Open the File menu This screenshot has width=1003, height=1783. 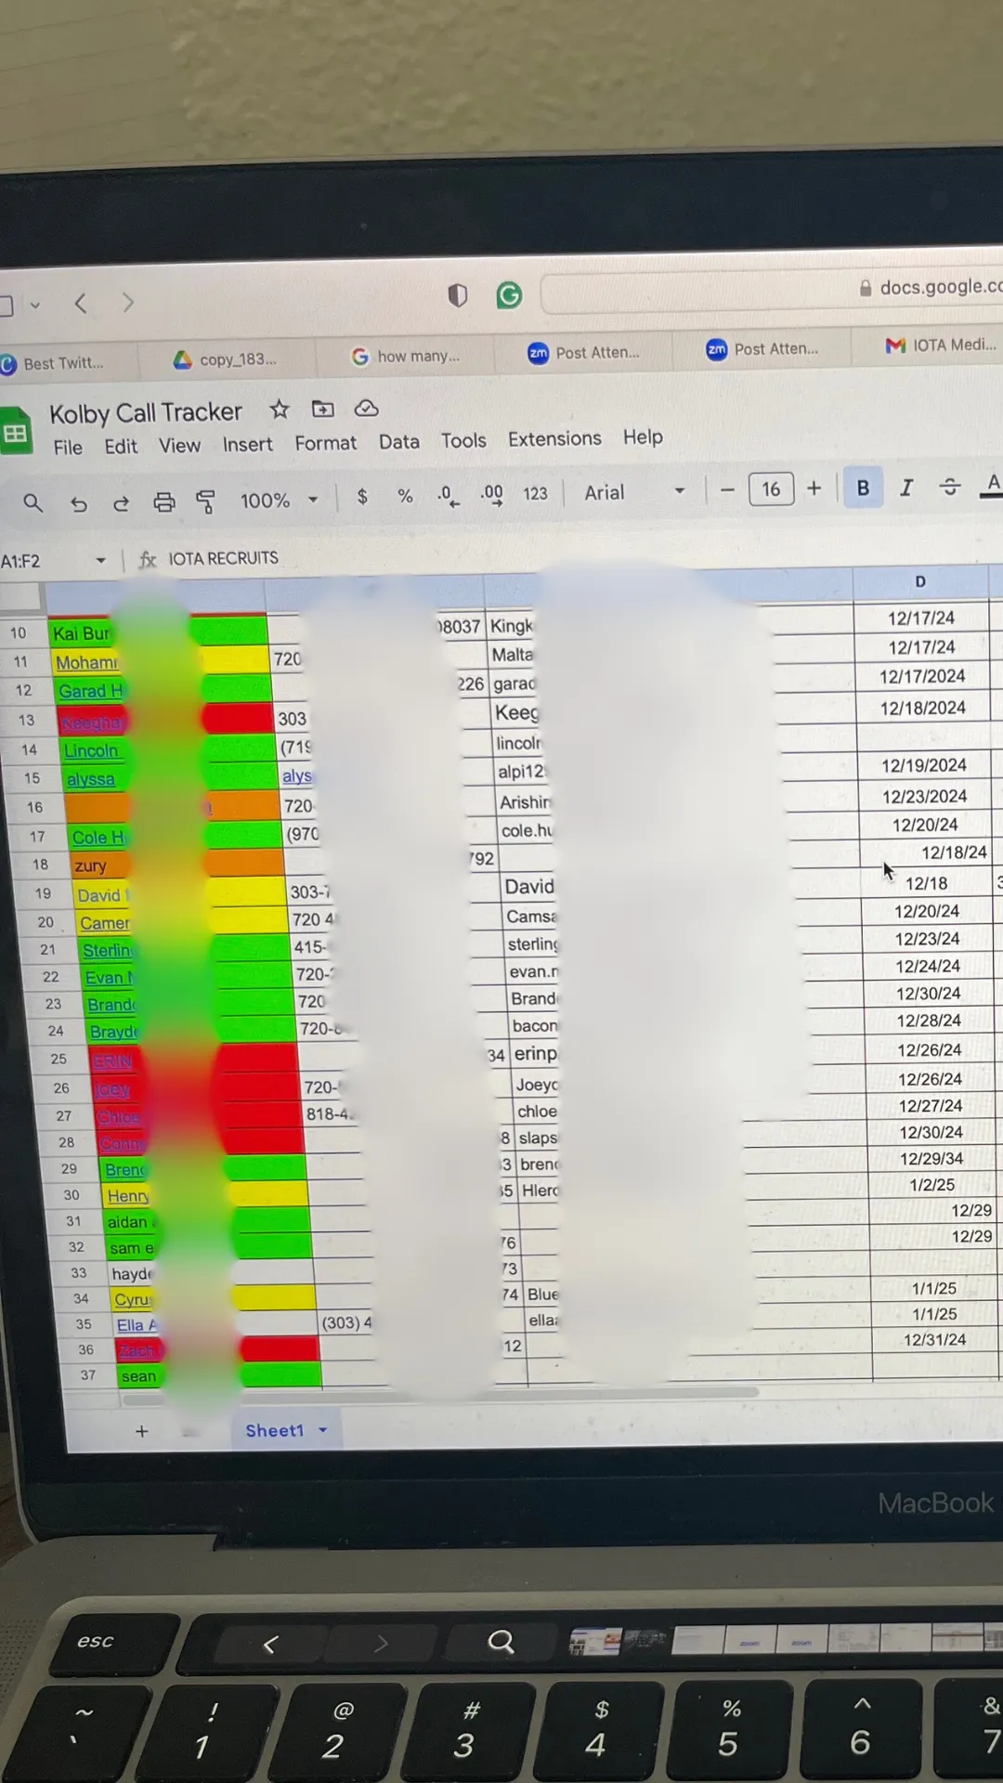(68, 448)
